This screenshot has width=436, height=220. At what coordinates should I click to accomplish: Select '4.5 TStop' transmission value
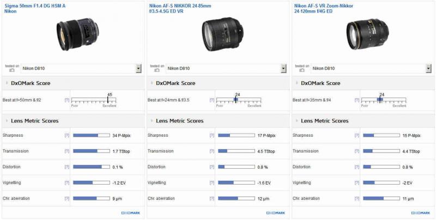[x=266, y=151]
